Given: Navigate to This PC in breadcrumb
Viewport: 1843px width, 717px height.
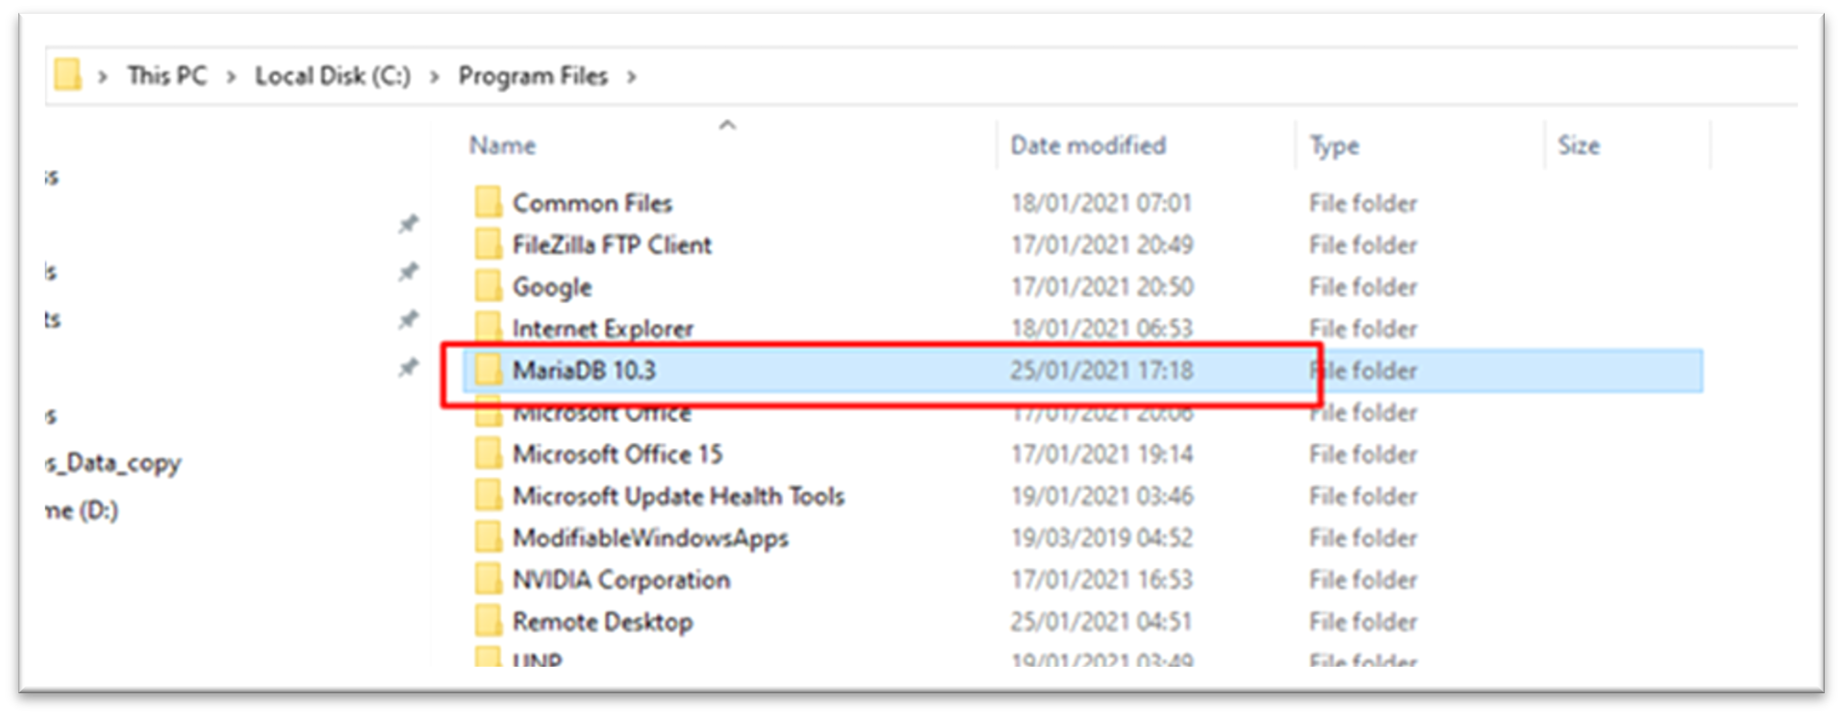Looking at the screenshot, I should point(167,76).
